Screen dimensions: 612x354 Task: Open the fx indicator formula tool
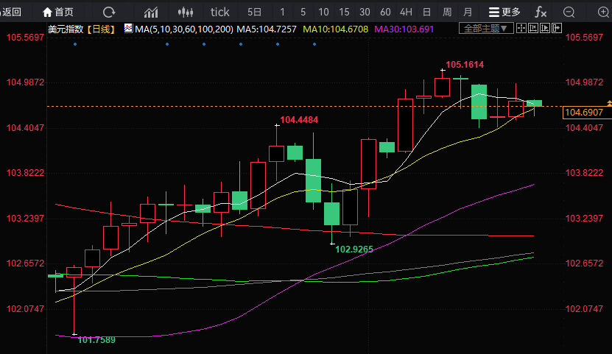pos(541,12)
